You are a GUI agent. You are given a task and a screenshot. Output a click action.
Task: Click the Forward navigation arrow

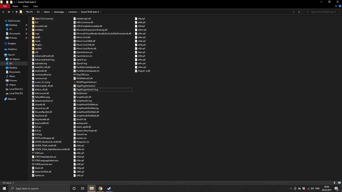pos(9,12)
